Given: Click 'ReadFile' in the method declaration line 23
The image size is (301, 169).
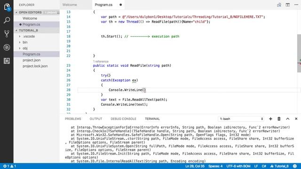Looking at the screenshot, I should pyautogui.click(x=138, y=66).
